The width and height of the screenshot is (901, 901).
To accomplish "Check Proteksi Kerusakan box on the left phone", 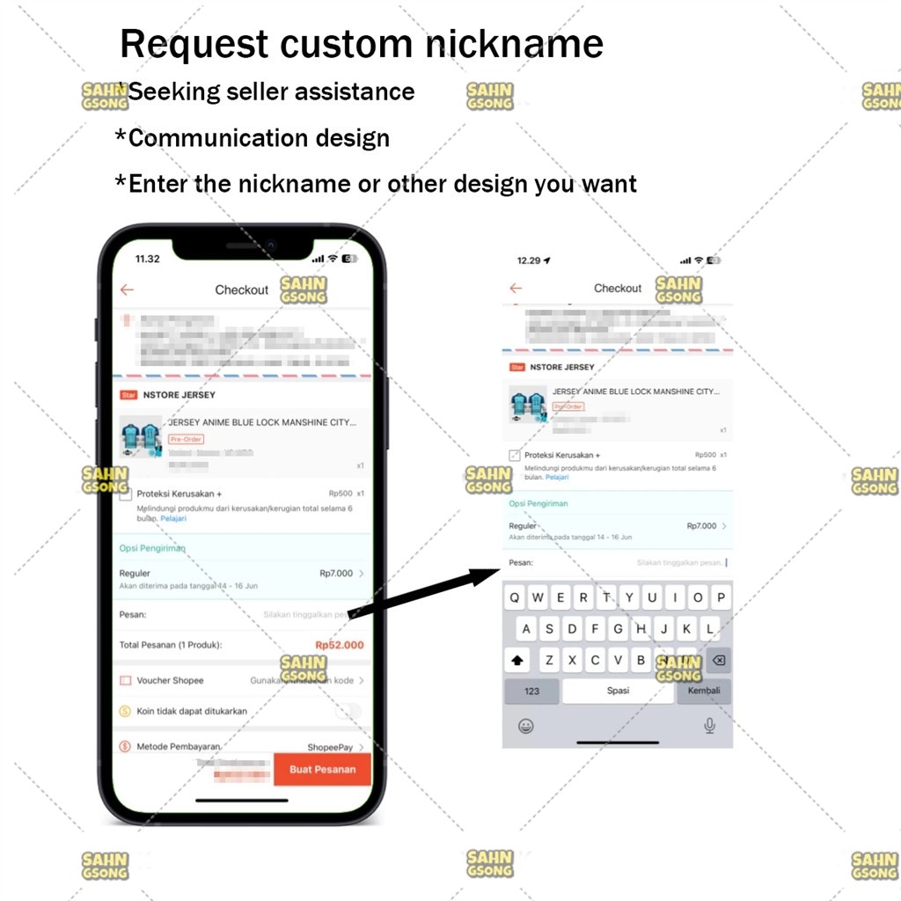I will tap(126, 494).
